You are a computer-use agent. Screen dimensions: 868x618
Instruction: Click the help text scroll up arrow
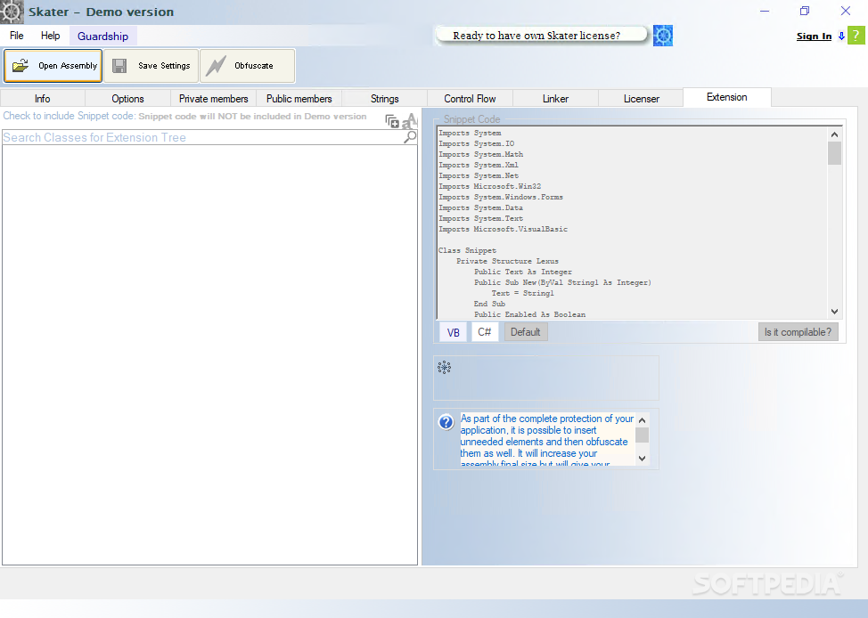click(x=642, y=420)
